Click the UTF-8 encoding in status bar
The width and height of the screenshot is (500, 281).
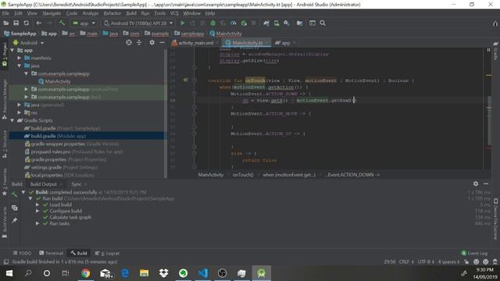426,262
